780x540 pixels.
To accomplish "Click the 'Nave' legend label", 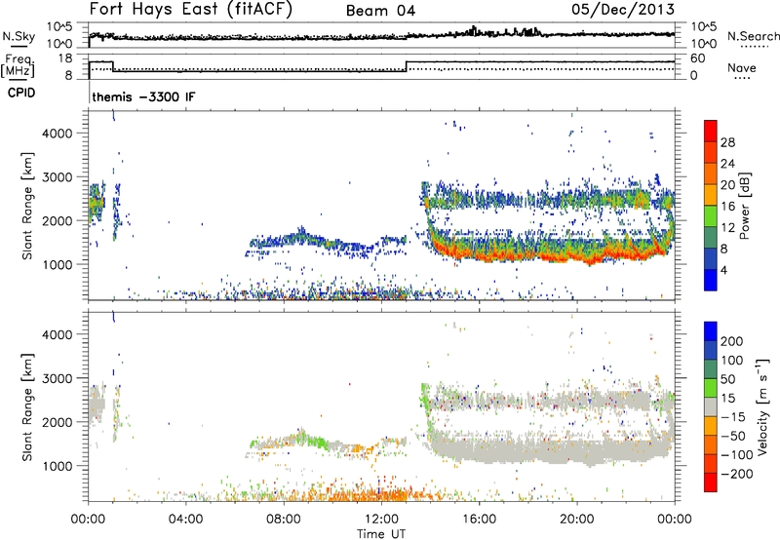I will coord(742,67).
